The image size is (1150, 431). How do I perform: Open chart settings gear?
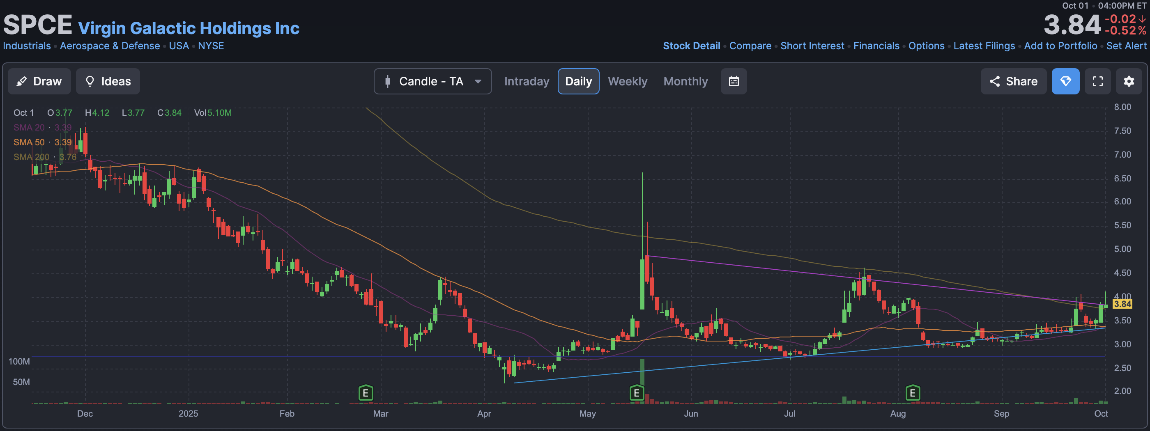click(1129, 81)
